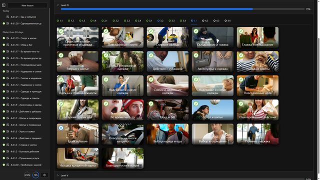Switch to unit tab 4.2
320x180 pixels.
click(x=205, y=20)
